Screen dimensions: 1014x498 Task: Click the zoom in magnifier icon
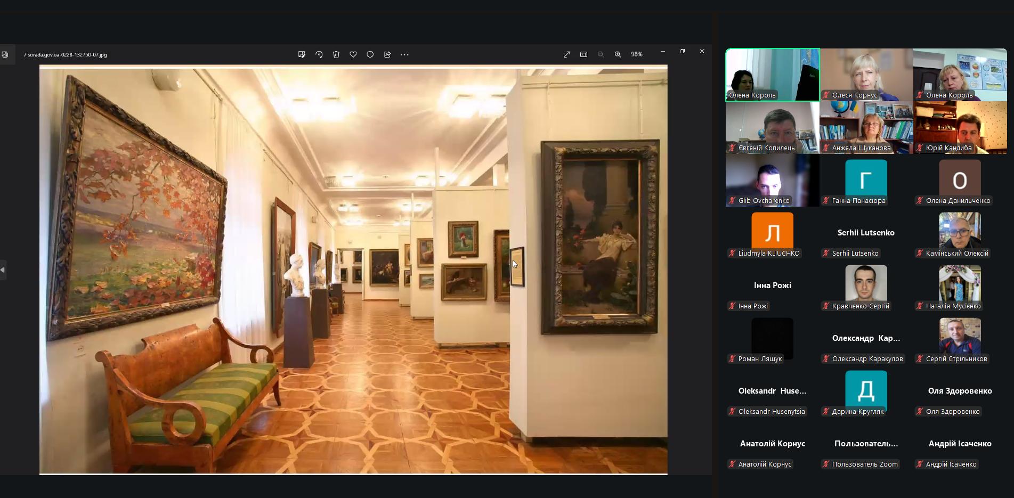(x=618, y=54)
